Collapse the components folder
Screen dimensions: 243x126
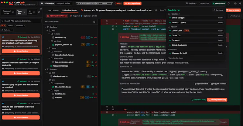tap(49, 84)
